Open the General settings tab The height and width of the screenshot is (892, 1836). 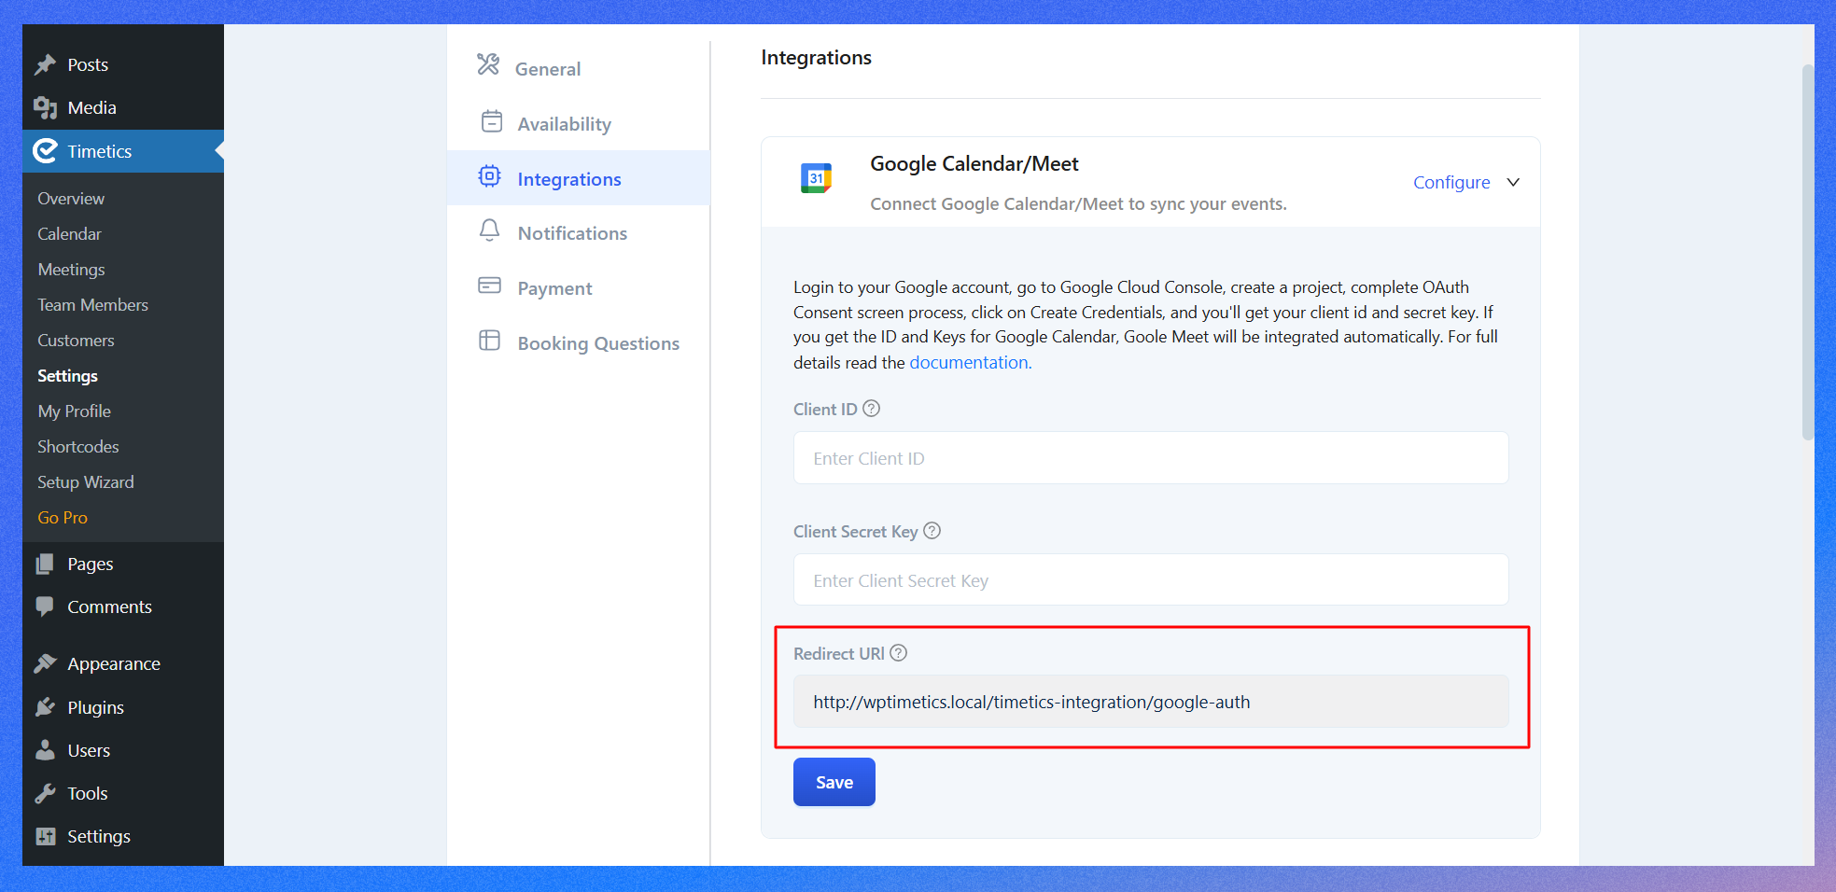[x=579, y=68]
